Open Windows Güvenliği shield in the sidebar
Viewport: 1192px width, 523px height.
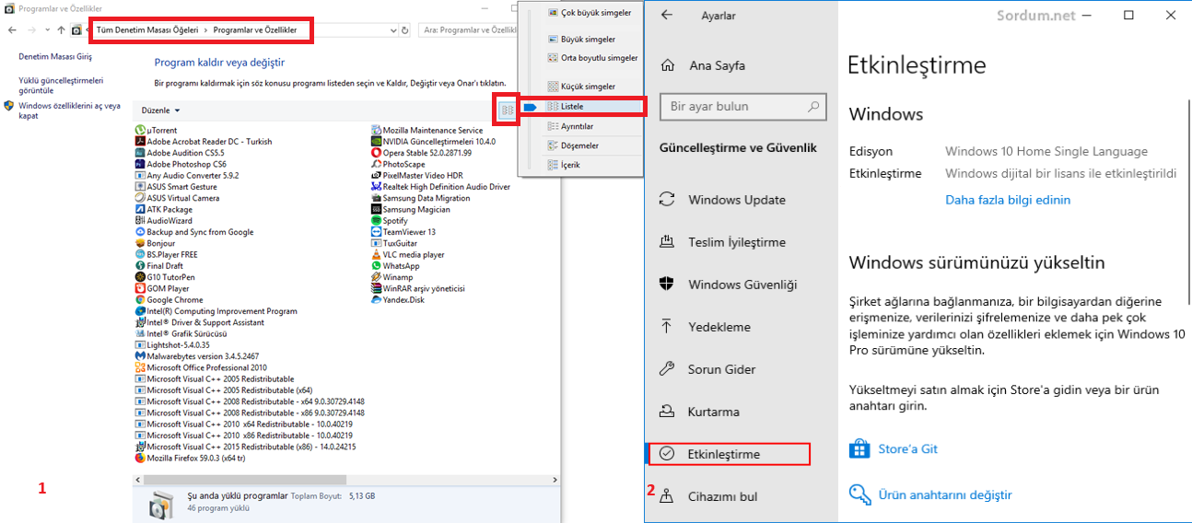coord(667,285)
